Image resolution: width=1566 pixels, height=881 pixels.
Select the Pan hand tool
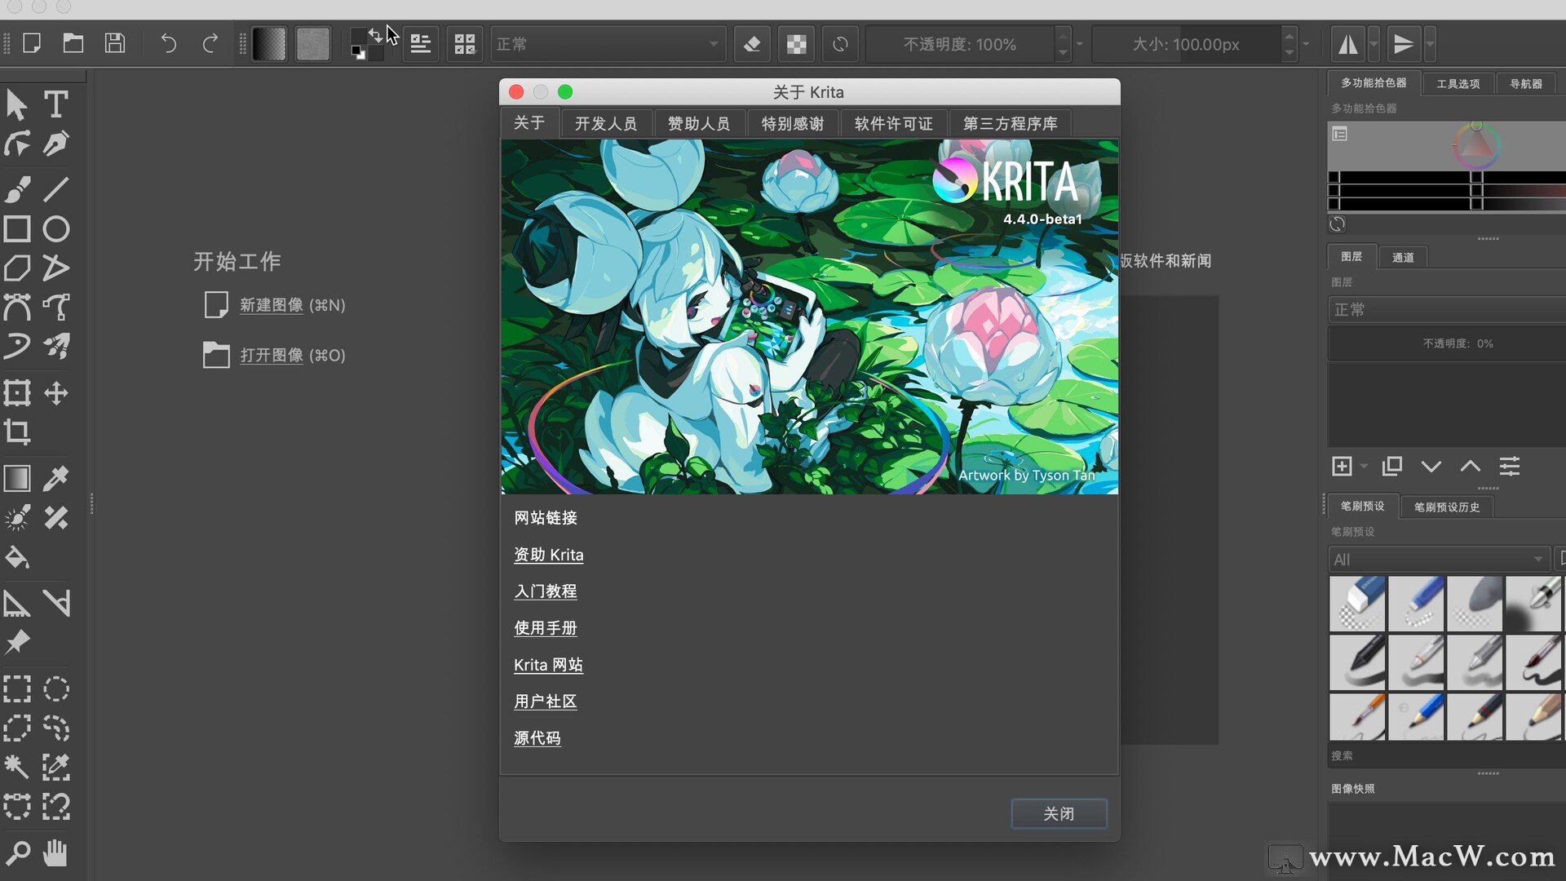[x=55, y=853]
